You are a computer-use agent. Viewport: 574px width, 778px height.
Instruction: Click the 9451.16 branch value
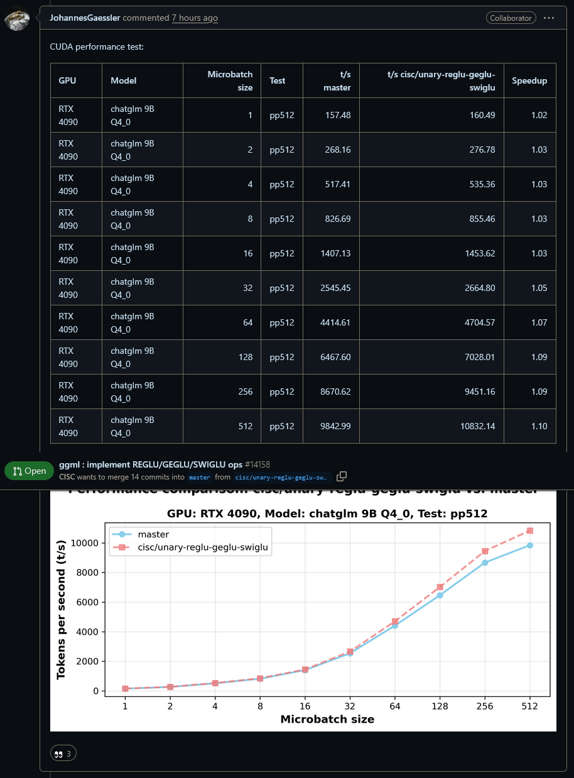[480, 392]
